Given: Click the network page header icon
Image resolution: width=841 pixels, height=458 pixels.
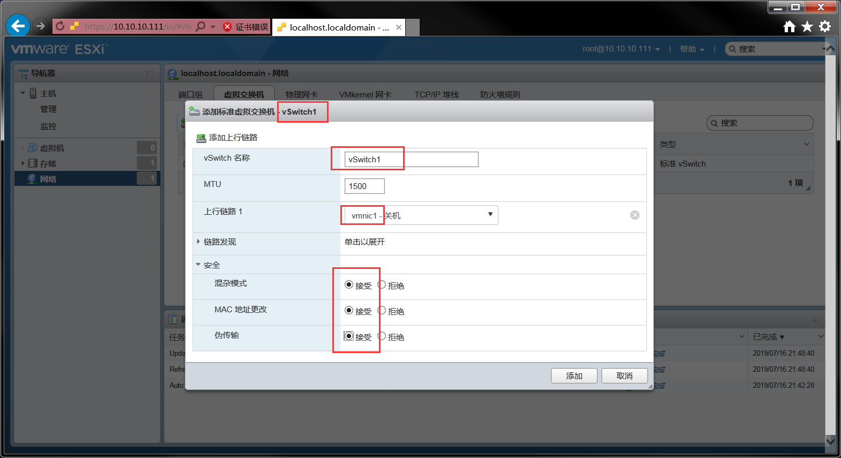Looking at the screenshot, I should [173, 74].
